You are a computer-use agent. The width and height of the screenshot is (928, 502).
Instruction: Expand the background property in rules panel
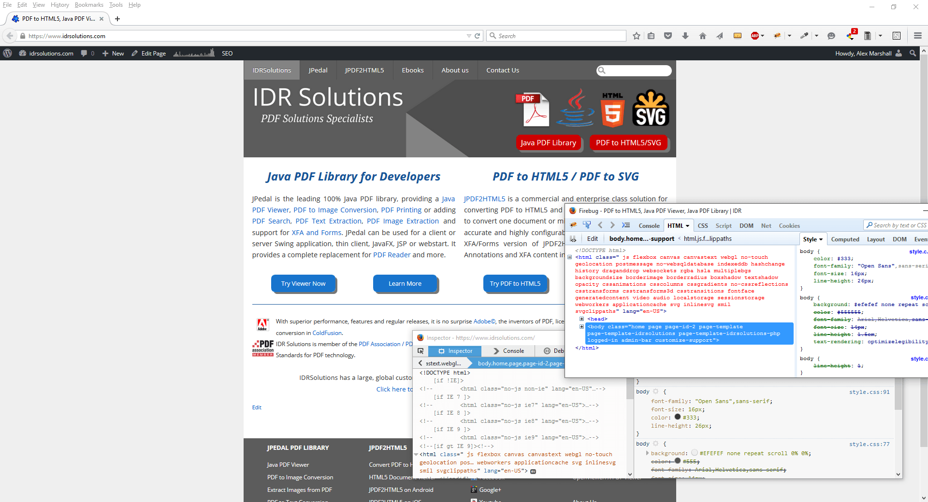(x=647, y=453)
